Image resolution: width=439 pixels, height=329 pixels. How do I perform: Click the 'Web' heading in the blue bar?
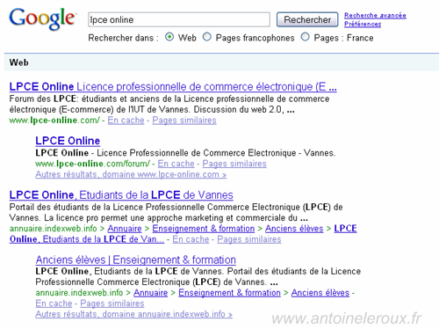click(x=19, y=62)
